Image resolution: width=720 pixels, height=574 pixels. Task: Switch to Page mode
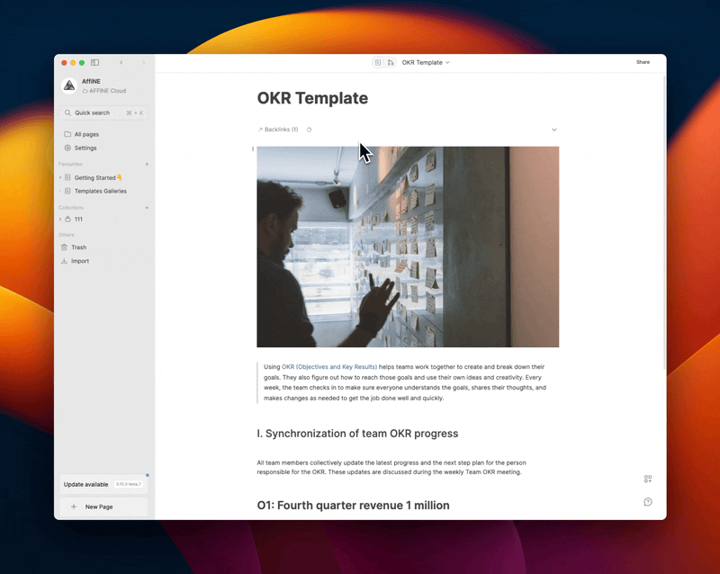pyautogui.click(x=378, y=62)
